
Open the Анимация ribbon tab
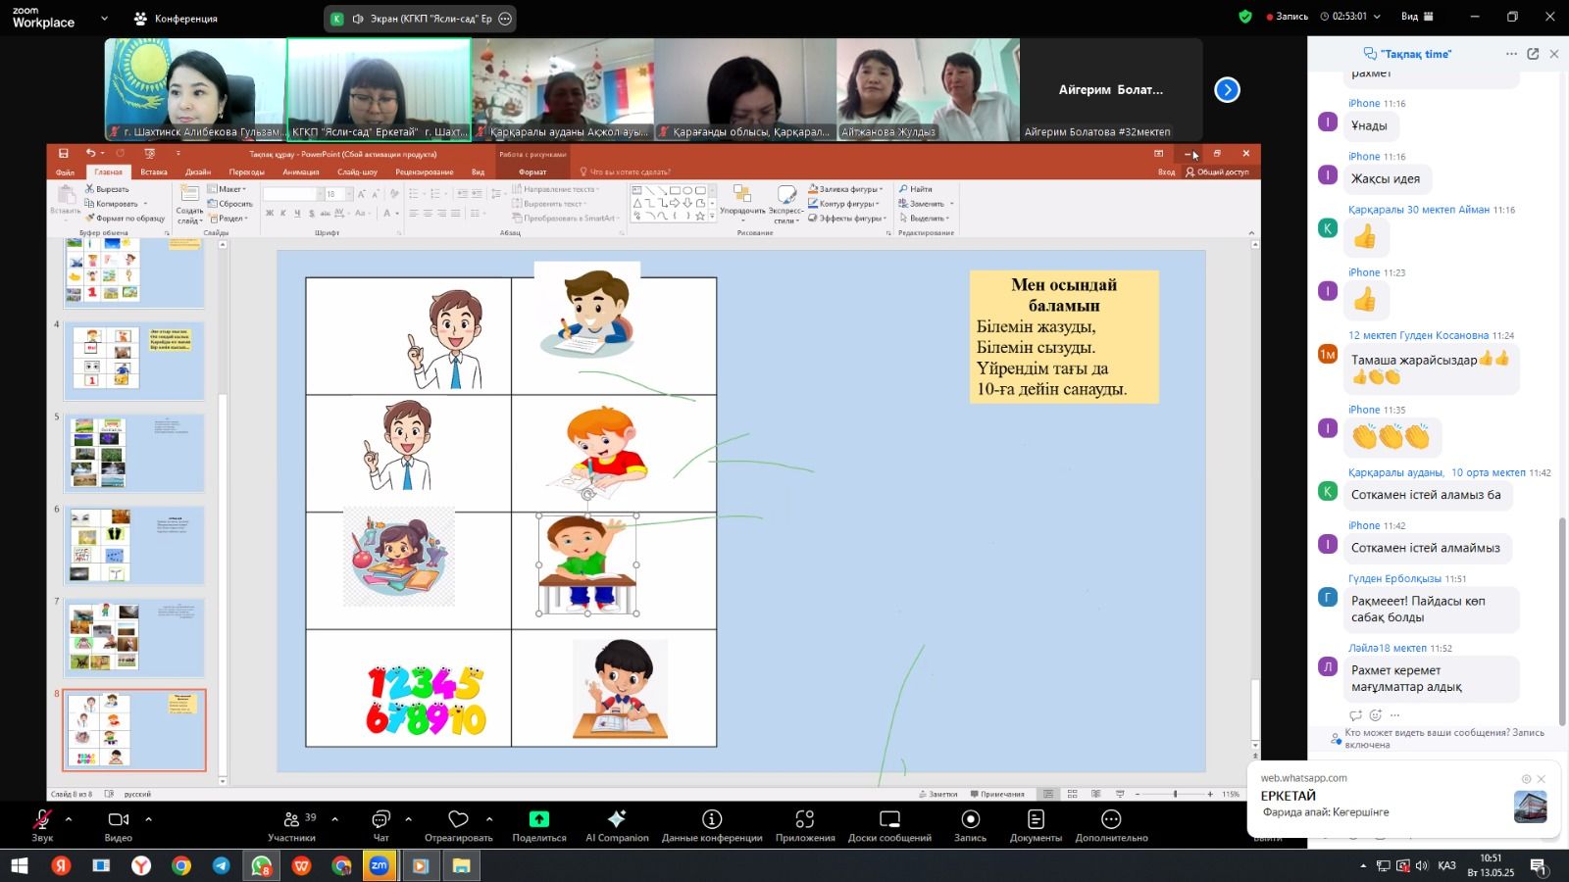pos(301,171)
